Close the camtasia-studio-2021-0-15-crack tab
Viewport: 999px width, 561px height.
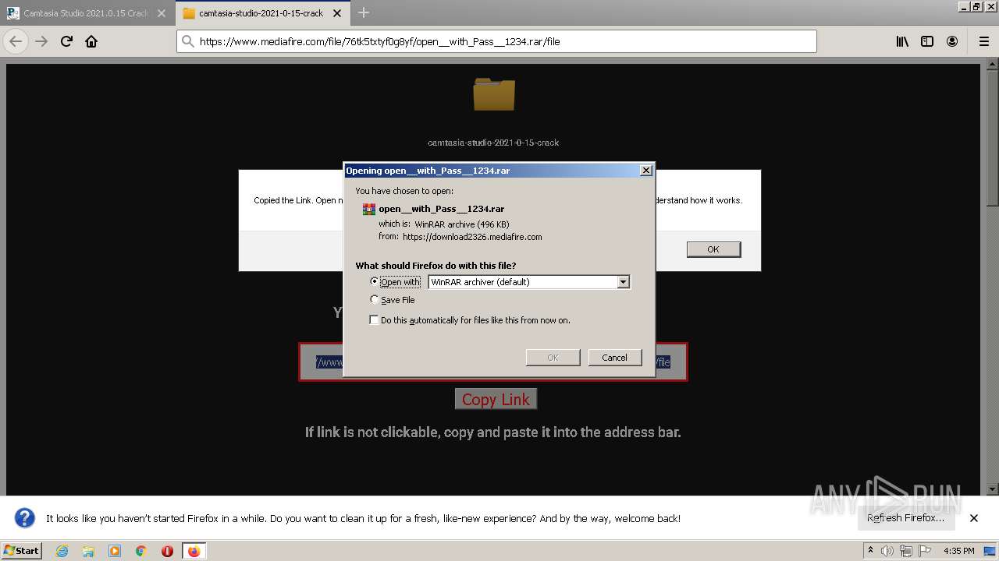coord(337,13)
